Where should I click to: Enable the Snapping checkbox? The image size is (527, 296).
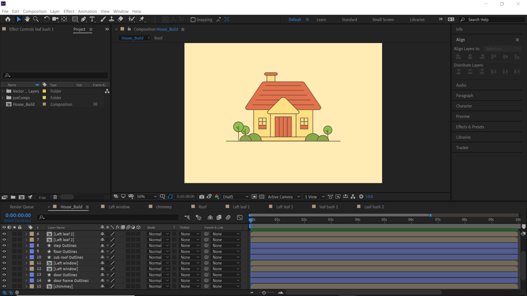(193, 19)
